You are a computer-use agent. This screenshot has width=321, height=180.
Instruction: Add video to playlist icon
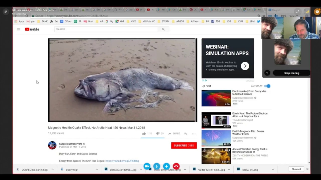(x=186, y=134)
